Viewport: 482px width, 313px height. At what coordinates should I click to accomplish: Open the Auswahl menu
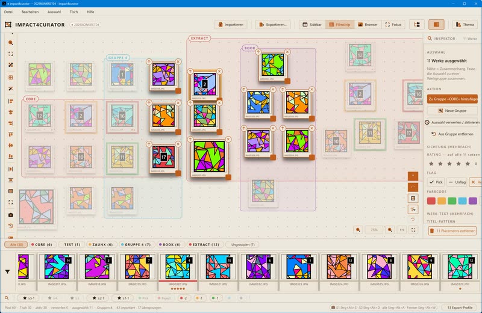click(x=54, y=12)
